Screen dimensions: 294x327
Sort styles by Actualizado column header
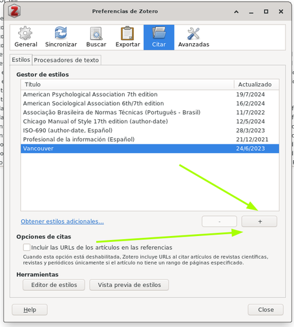coord(257,84)
